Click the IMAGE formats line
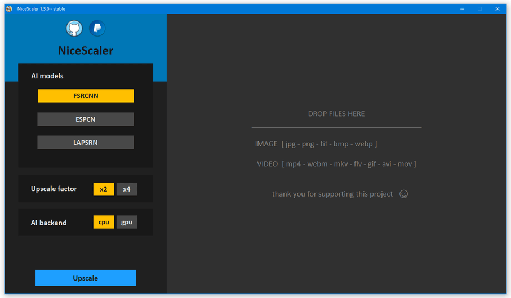The width and height of the screenshot is (511, 298). click(x=316, y=144)
